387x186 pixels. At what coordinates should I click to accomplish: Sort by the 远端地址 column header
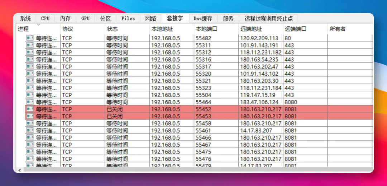point(261,29)
